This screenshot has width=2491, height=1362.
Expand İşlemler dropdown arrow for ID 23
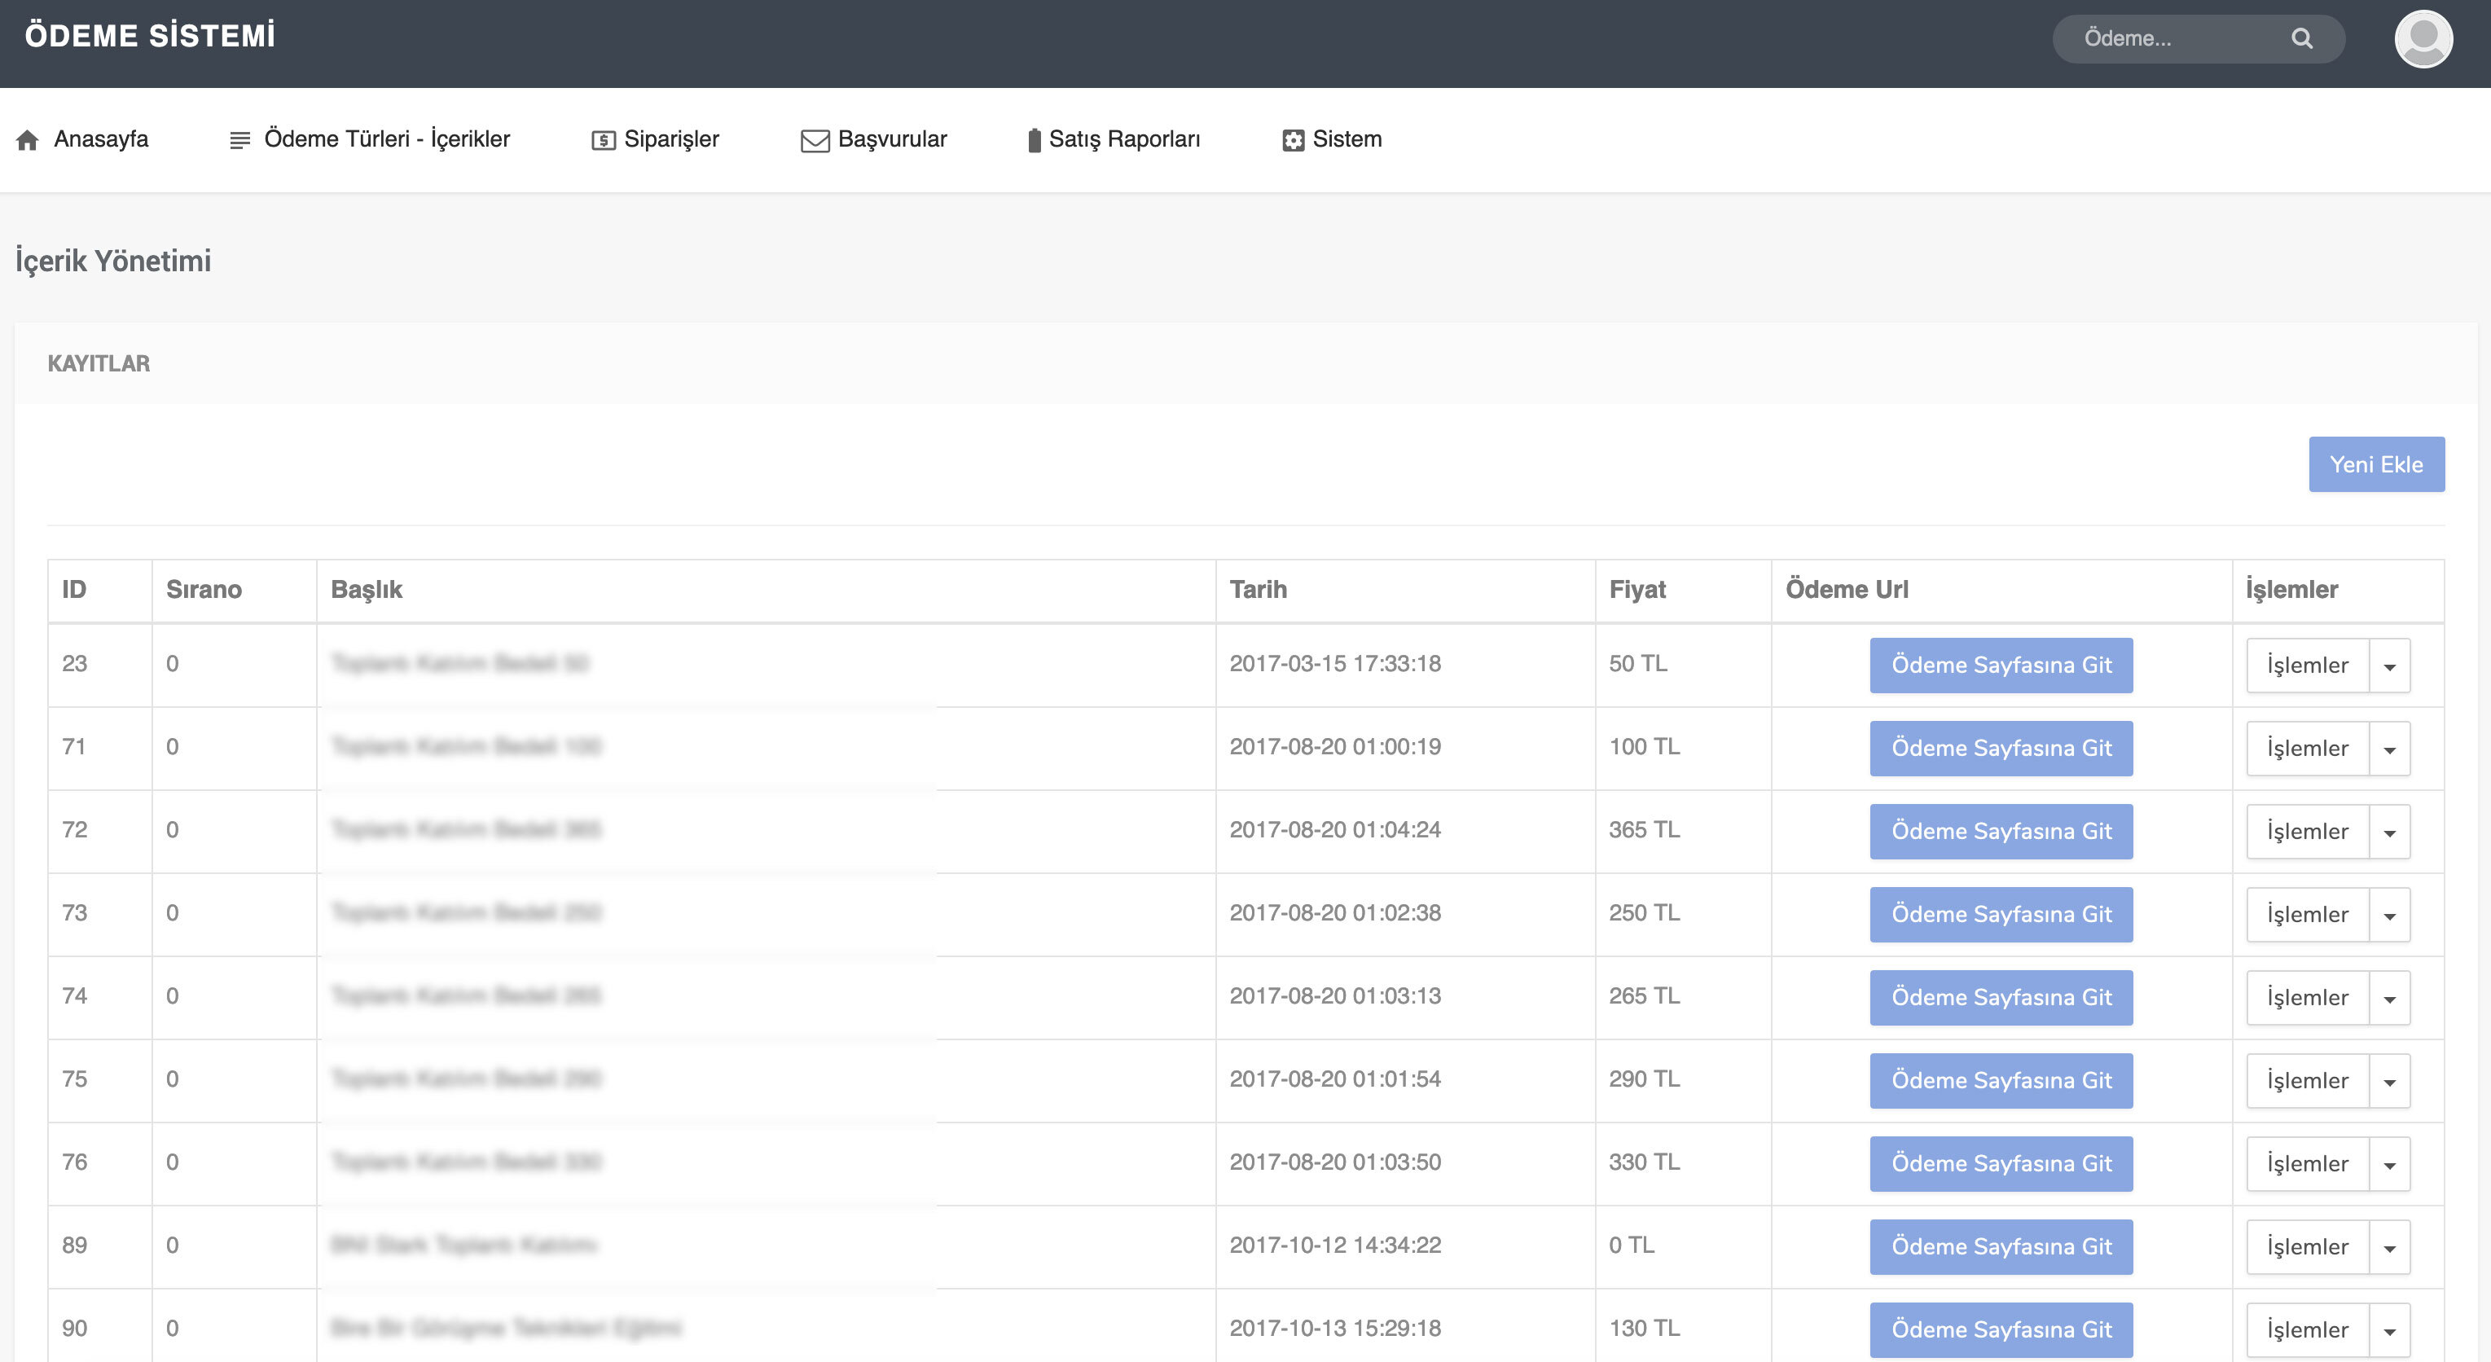point(2389,666)
